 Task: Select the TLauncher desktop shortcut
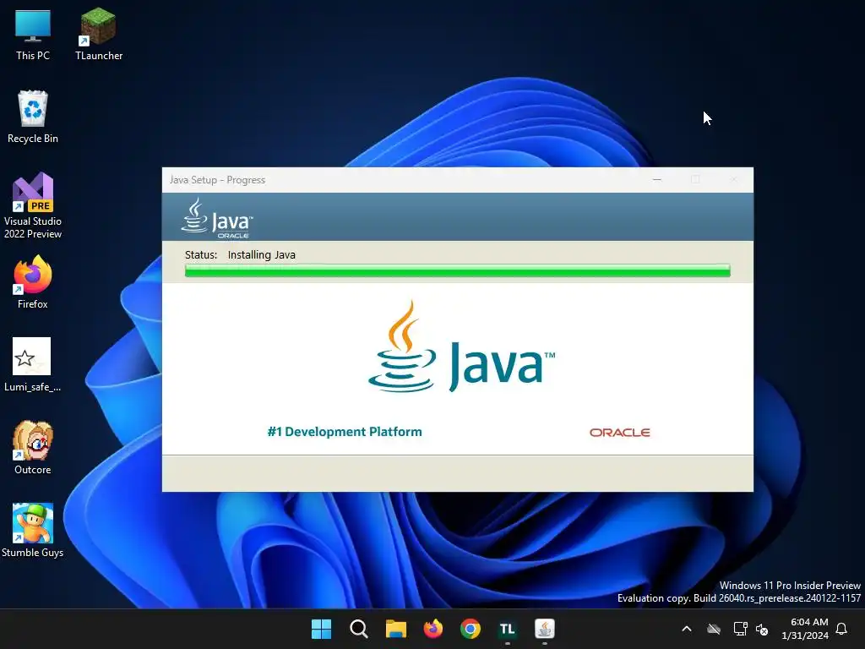click(99, 35)
